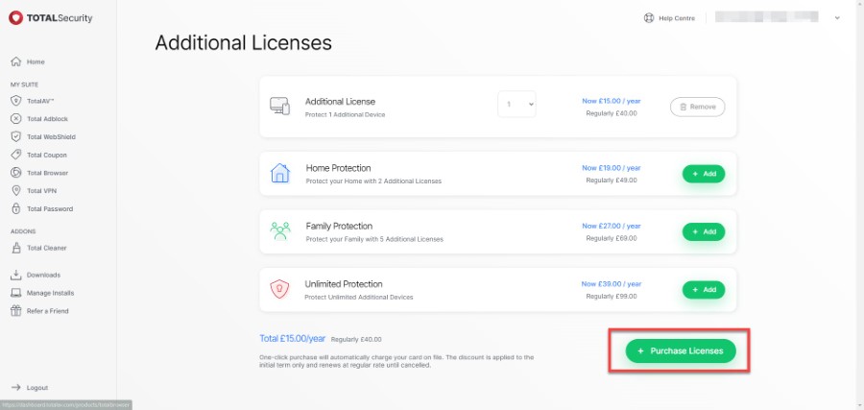Select Refer a Friend menu item

pyautogui.click(x=47, y=311)
